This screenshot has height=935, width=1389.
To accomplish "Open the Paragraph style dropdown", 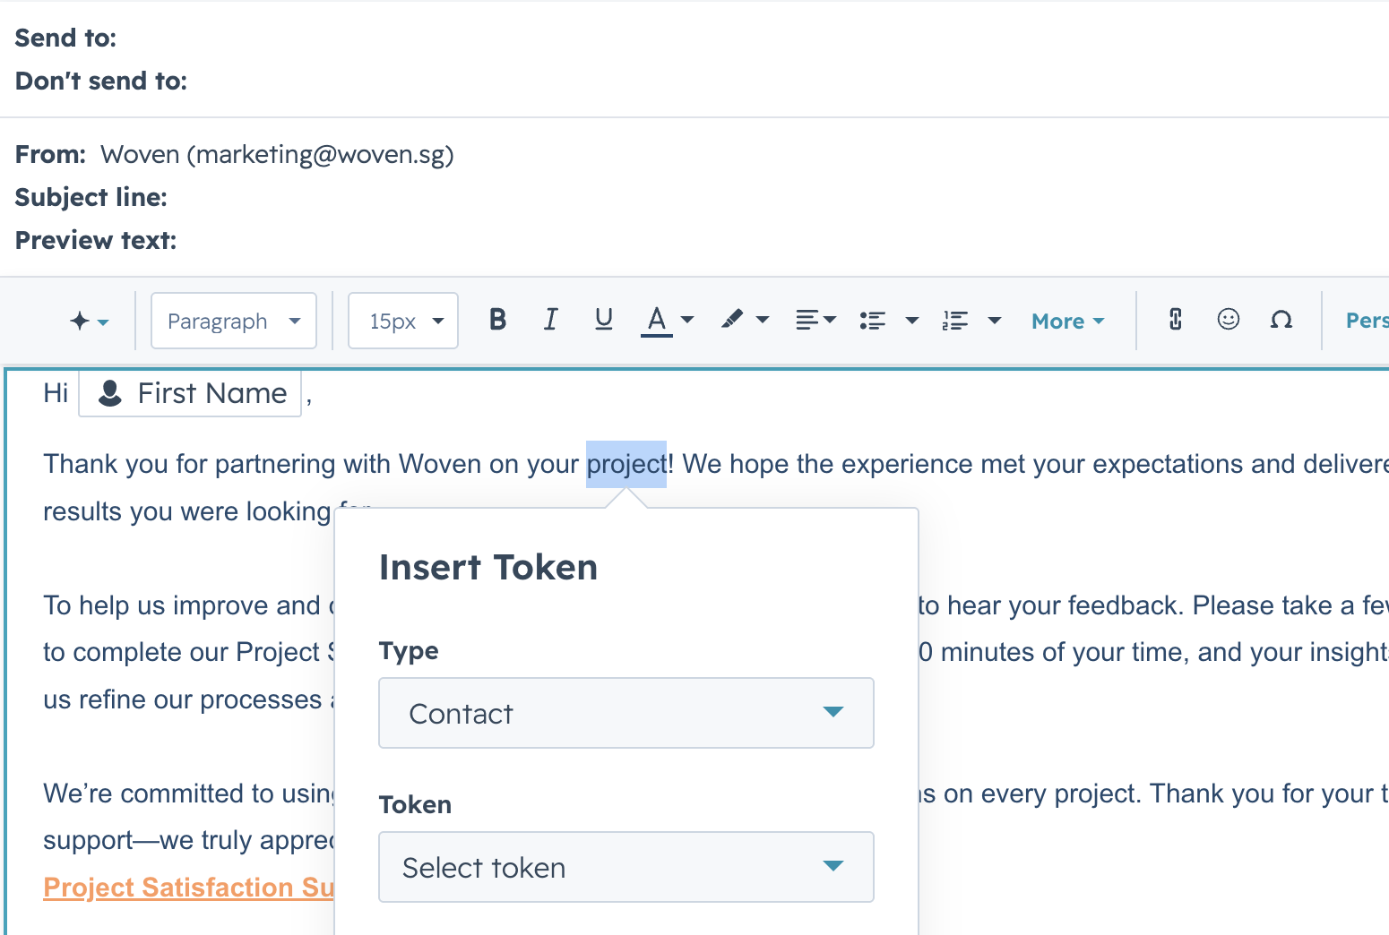I will tap(234, 321).
